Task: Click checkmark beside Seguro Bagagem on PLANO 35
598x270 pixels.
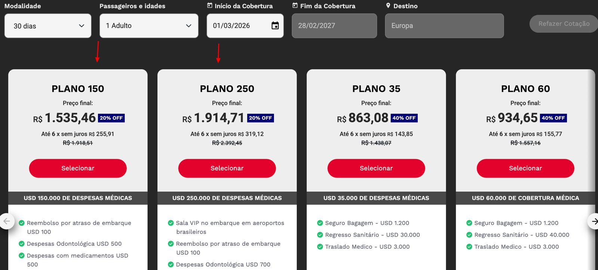Action: pyautogui.click(x=320, y=223)
